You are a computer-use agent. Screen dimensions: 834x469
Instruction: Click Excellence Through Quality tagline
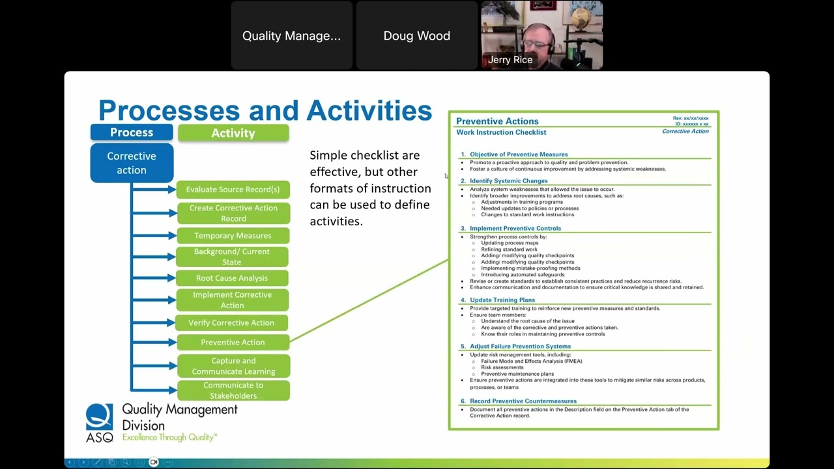[169, 437]
